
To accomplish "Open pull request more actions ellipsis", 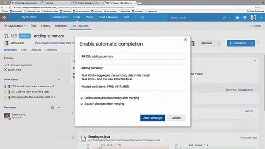I will [x=259, y=43].
